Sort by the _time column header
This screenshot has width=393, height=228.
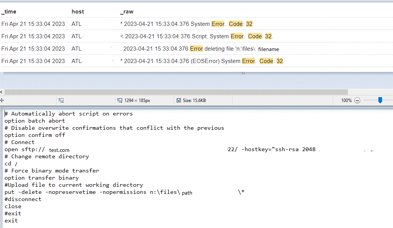(9, 12)
